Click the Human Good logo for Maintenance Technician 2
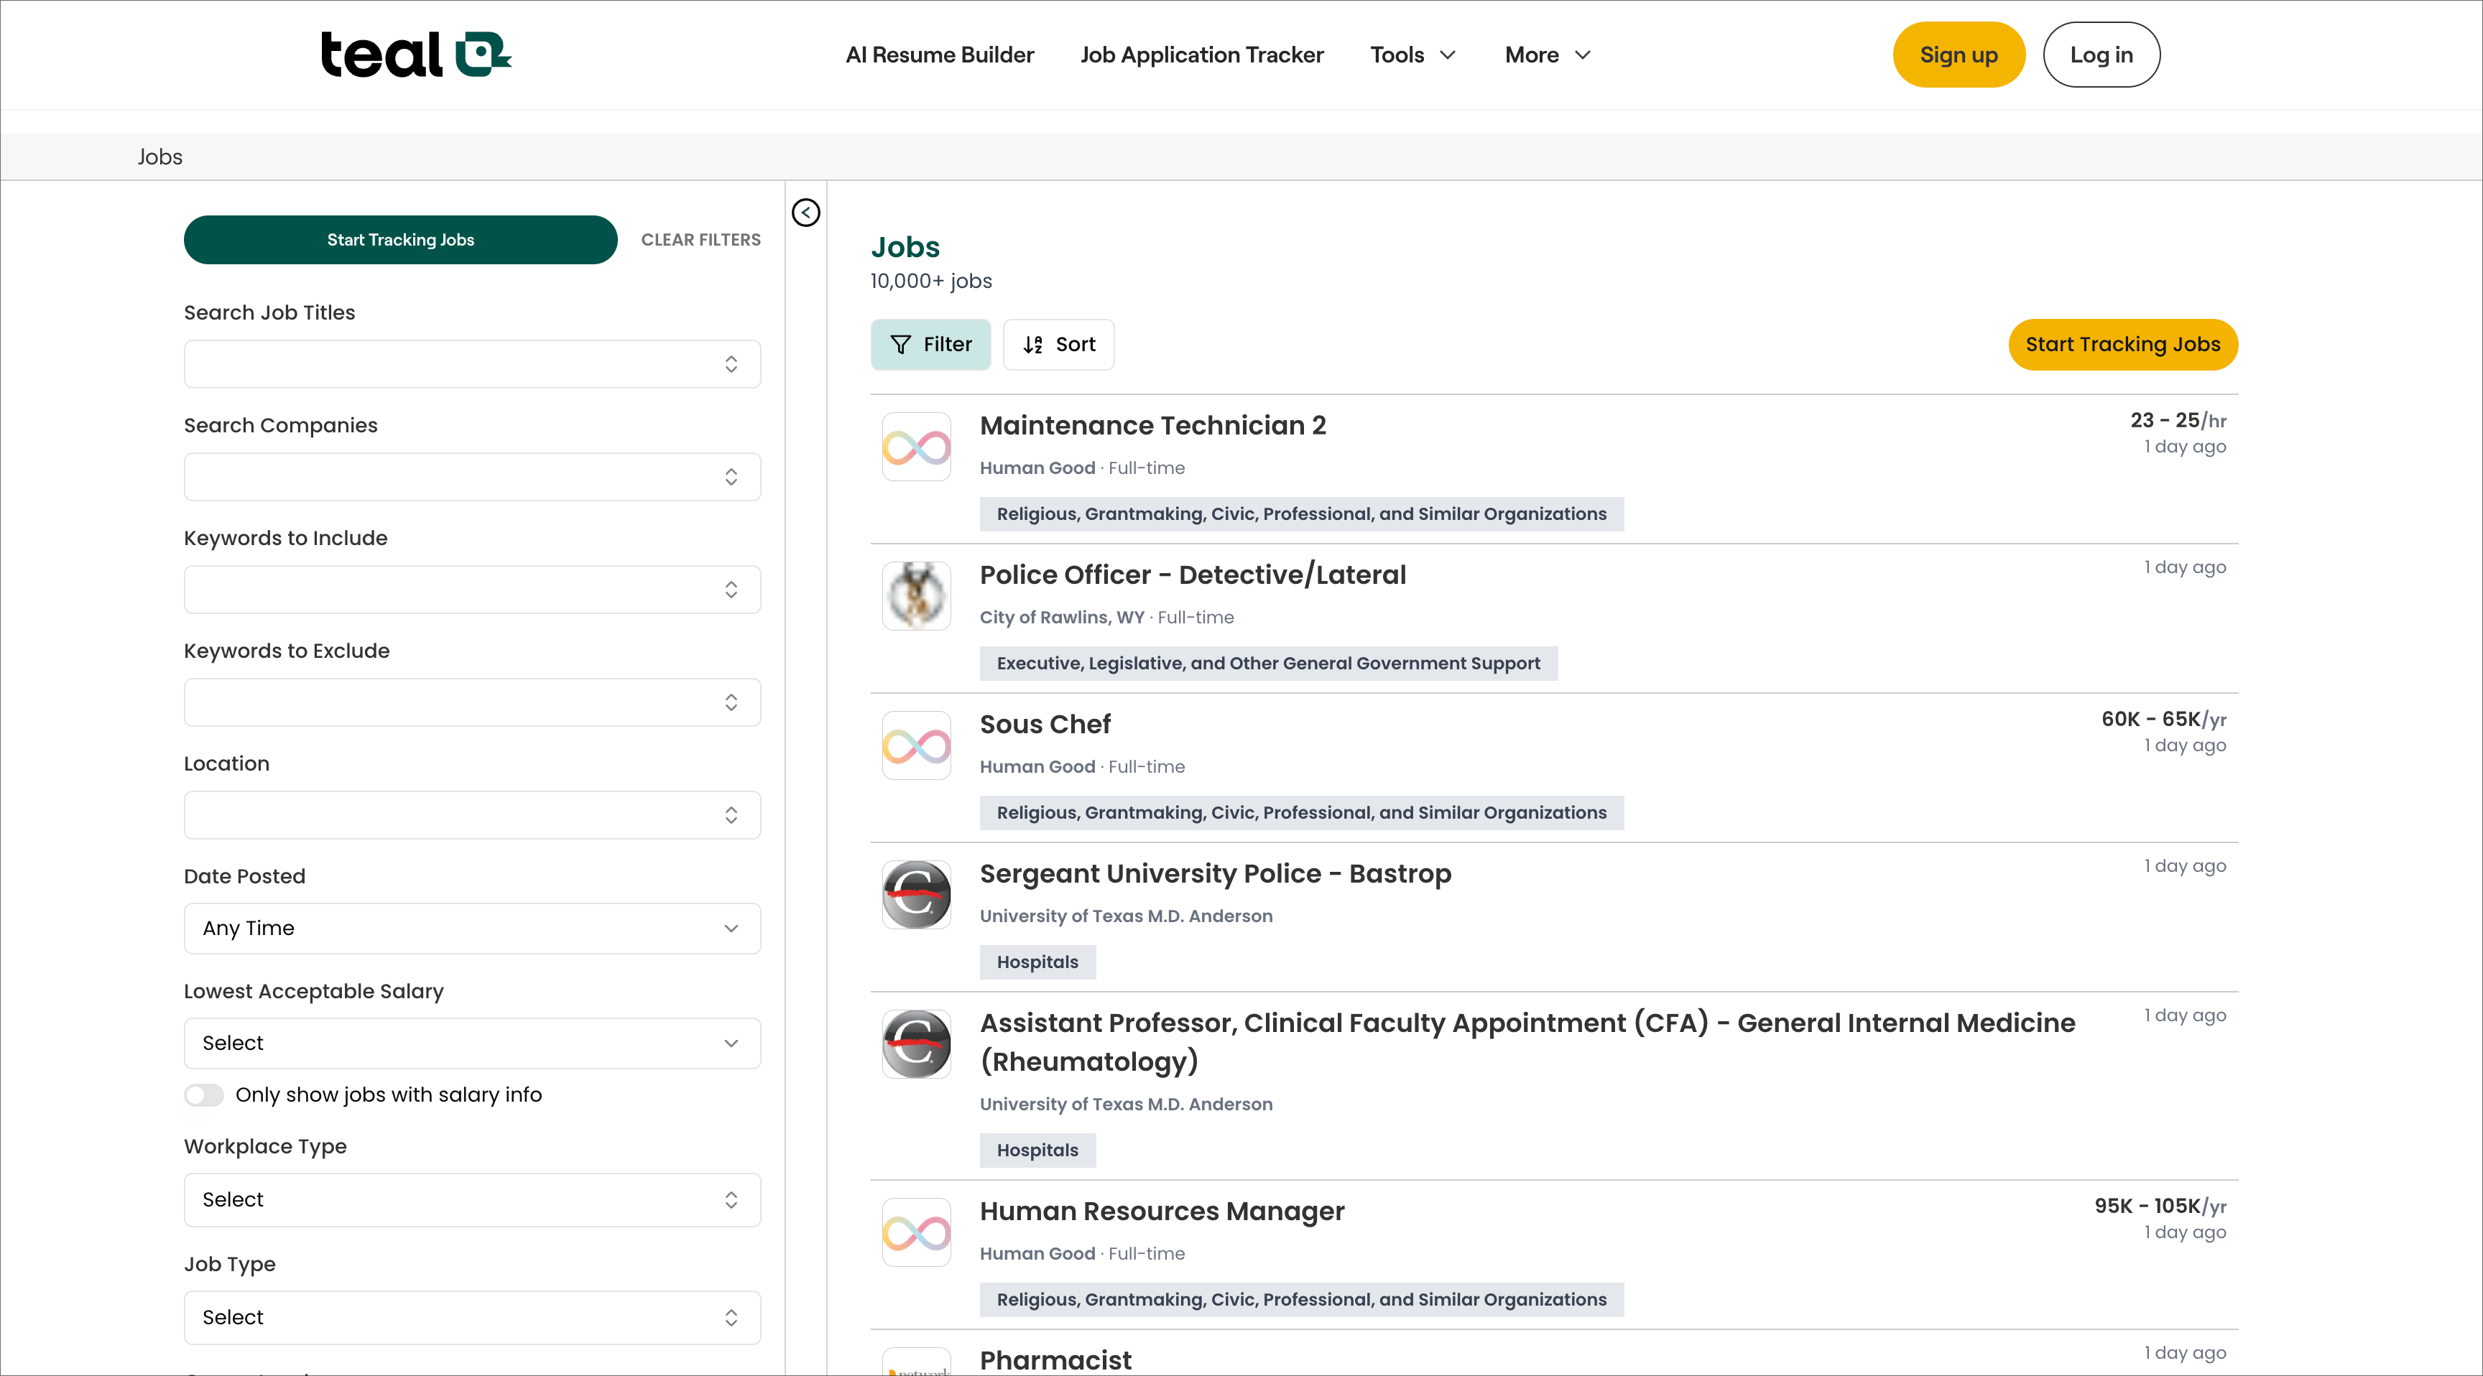The image size is (2483, 1376). coord(917,447)
